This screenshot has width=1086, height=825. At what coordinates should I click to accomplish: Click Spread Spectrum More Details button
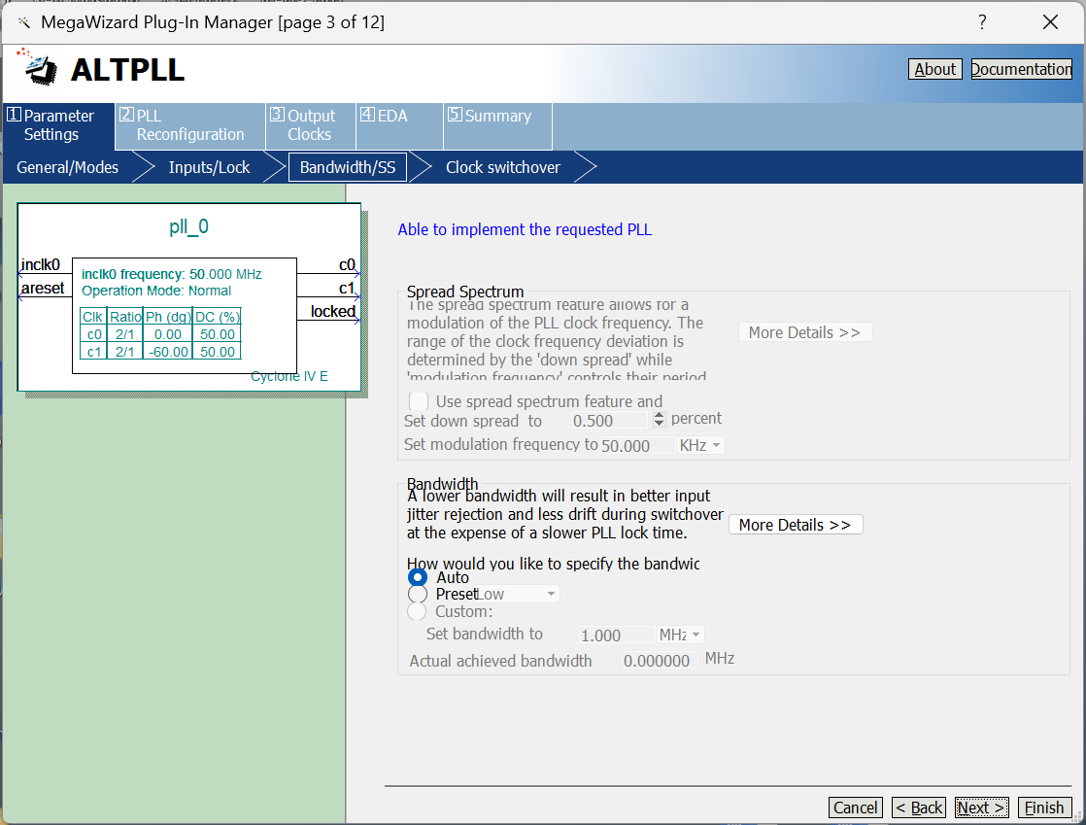click(805, 332)
